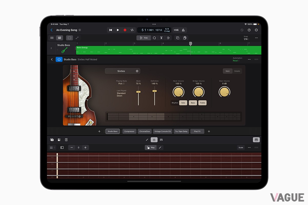Select the Retro Energy green region
Viewport: 308px width, 205px height.
[169, 50]
